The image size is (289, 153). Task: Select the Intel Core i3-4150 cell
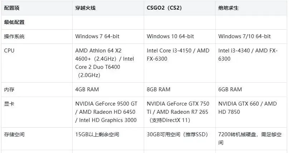click(178, 55)
